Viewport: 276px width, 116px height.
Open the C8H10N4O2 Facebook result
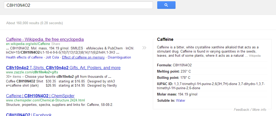29,115
